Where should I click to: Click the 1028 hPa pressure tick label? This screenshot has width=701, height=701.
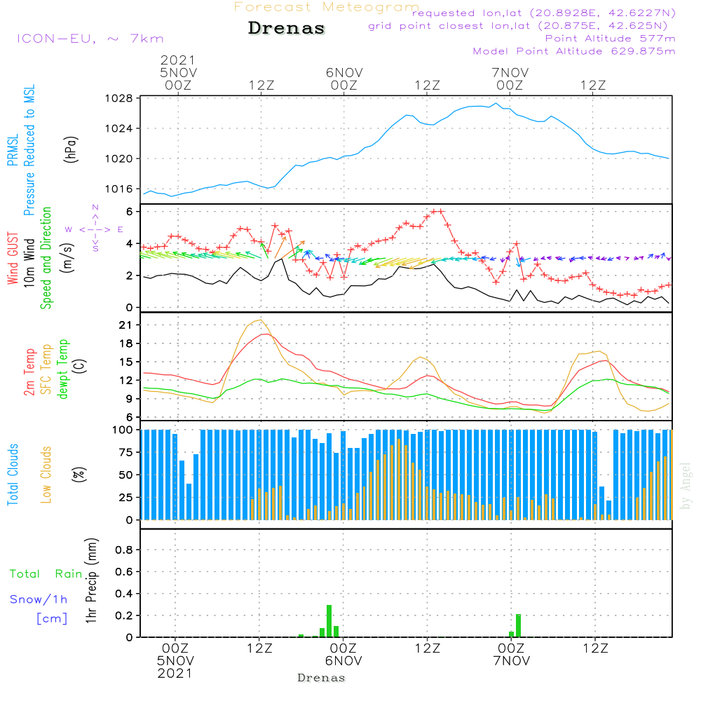[119, 98]
